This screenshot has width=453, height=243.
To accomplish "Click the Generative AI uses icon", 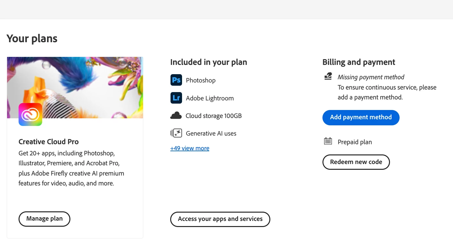I will 176,133.
